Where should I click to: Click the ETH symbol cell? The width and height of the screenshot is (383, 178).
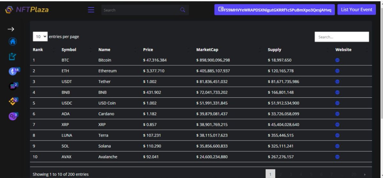[65, 71]
